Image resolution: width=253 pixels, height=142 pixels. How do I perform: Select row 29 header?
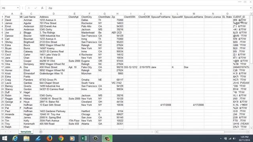pos(2,105)
